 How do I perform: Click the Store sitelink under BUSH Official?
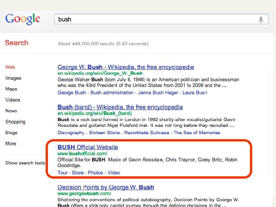point(77,172)
